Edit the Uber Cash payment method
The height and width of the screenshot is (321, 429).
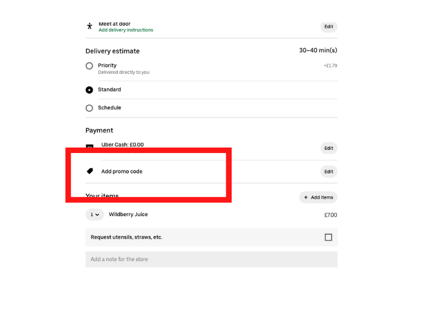tap(329, 148)
